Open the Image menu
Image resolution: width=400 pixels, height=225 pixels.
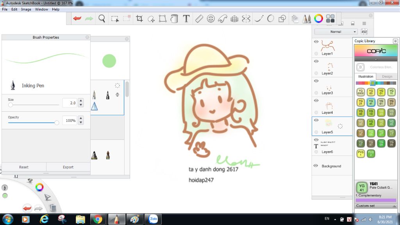point(26,9)
